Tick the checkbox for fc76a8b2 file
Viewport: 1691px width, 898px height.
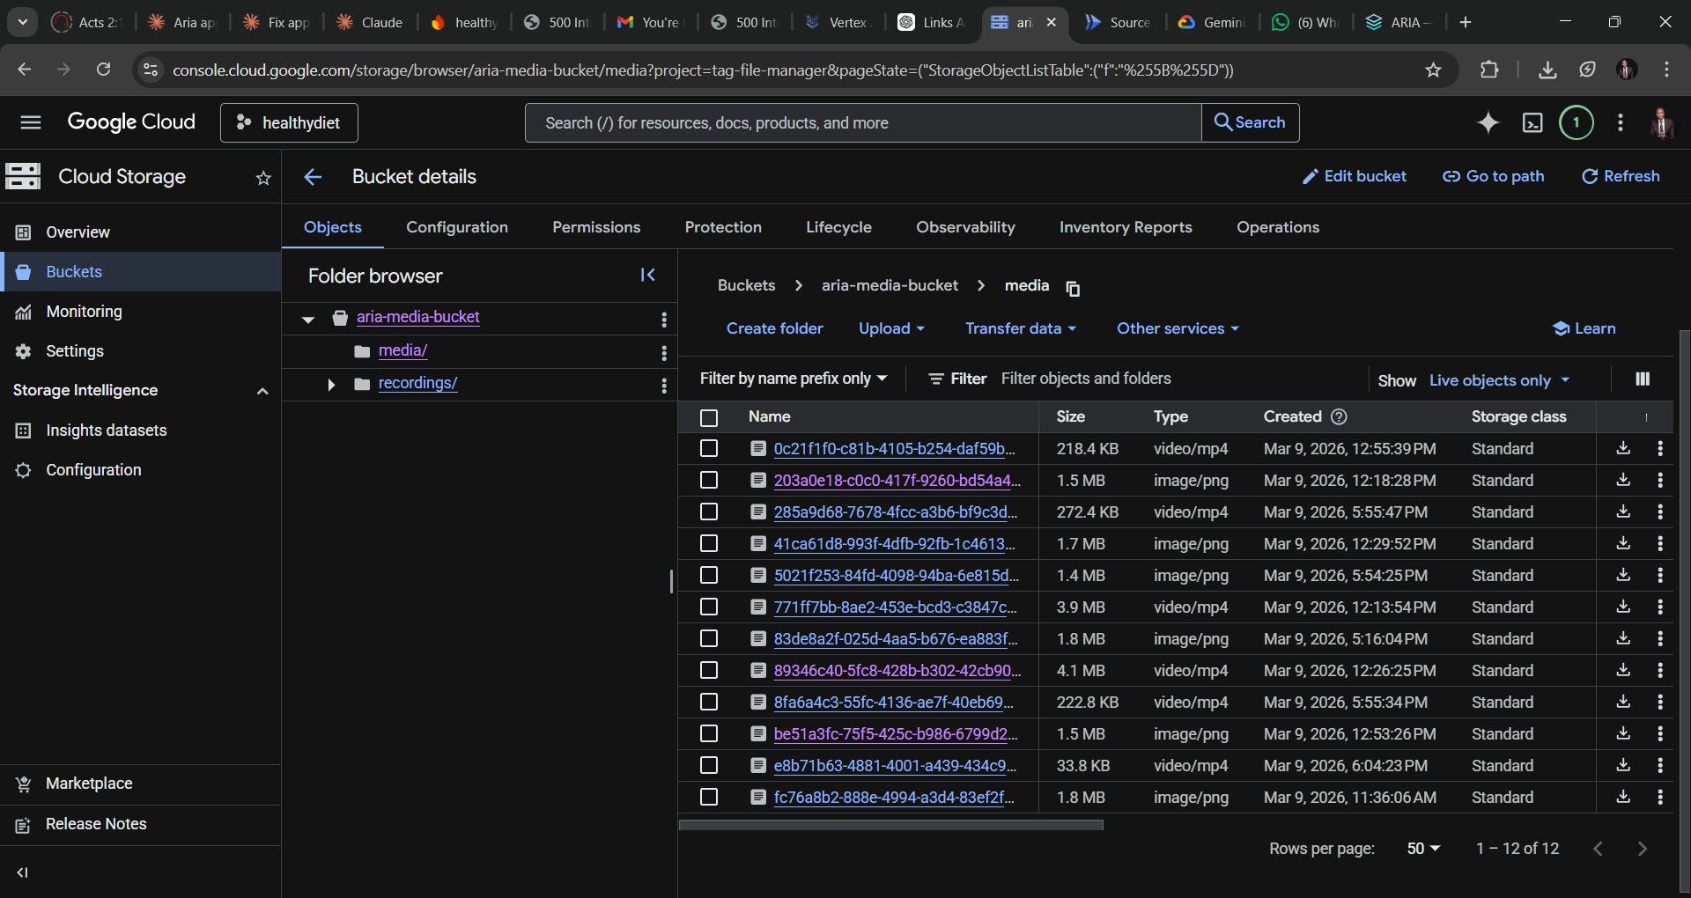tap(709, 797)
